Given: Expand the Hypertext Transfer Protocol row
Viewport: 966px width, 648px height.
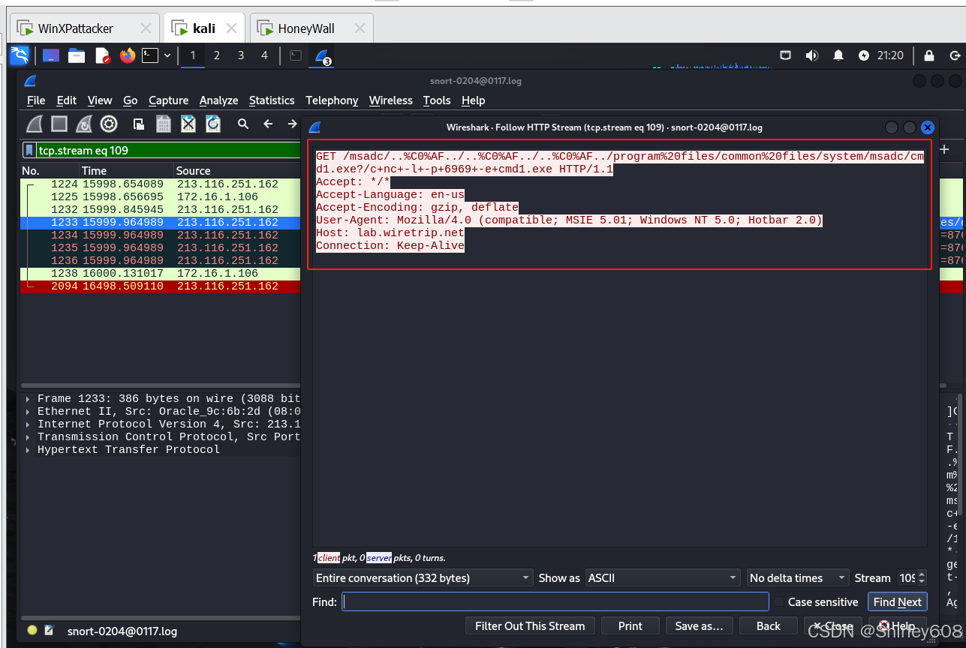Looking at the screenshot, I should pos(29,450).
